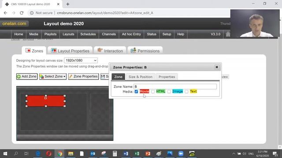Select red zone B on canvas

tap(45, 101)
